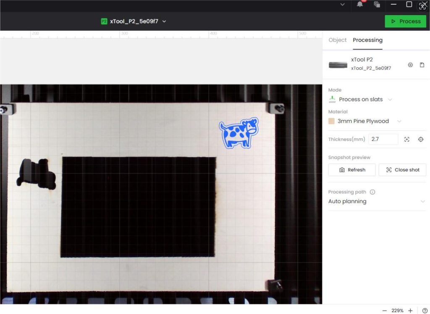
Task: Click the 3mm Pine Plywood material name
Action: 363,121
